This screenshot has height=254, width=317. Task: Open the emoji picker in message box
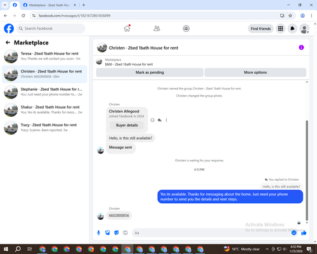294,233
